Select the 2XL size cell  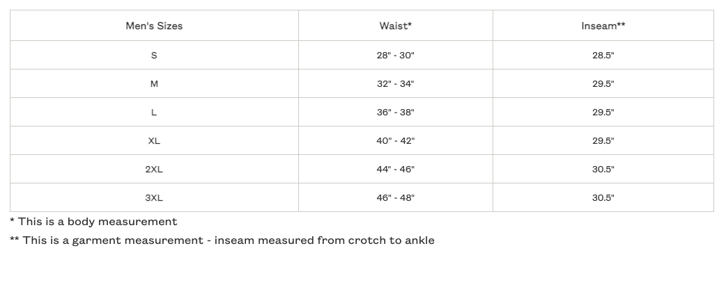[x=154, y=169]
